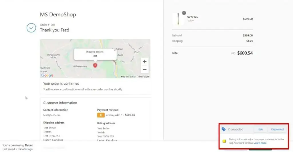293x152 pixels.
Task: Open Learn more link in Tag Assistant
Action: (x=260, y=143)
